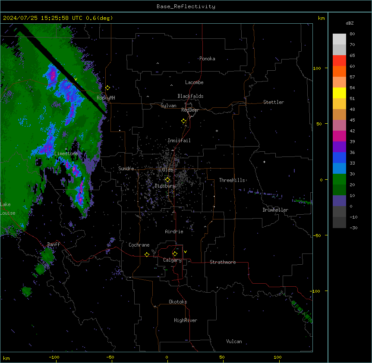Click the white plus marker northwest of Drumheller
The height and width of the screenshot is (363, 372).
pyautogui.click(x=264, y=162)
